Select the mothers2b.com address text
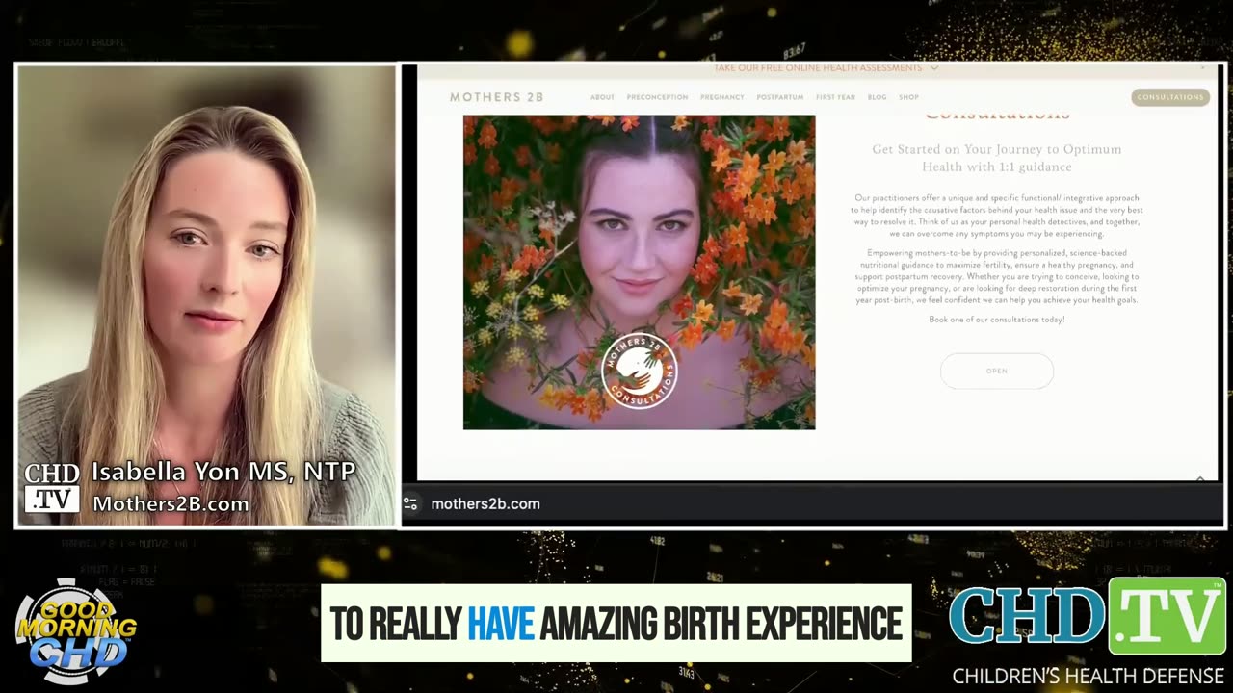Image resolution: width=1233 pixels, height=693 pixels. [485, 503]
